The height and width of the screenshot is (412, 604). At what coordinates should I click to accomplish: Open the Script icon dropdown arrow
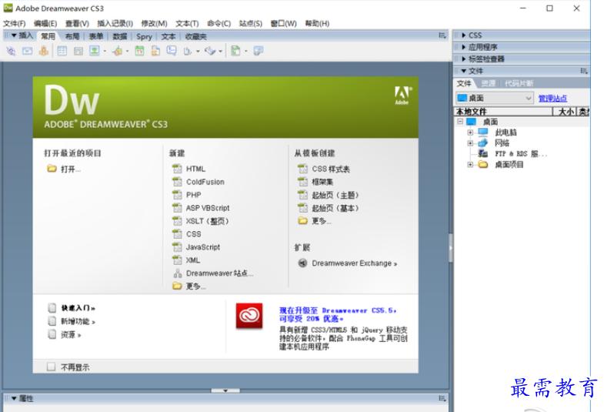click(x=220, y=51)
